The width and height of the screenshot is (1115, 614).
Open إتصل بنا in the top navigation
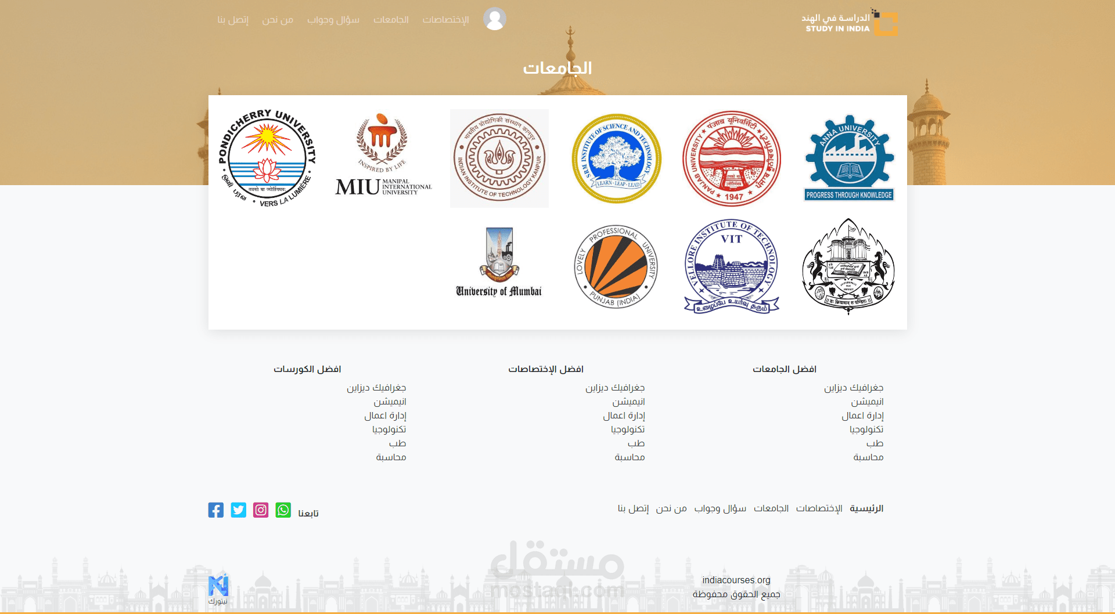233,20
